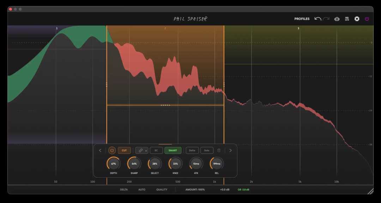Screen dimensions: 381x203
Task: Toggle the purple plugin power button
Action: coord(367,19)
